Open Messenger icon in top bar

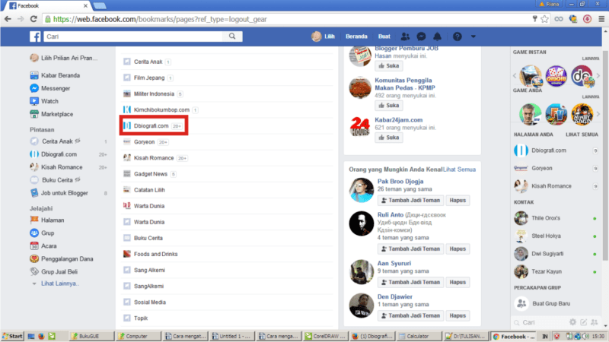point(421,36)
